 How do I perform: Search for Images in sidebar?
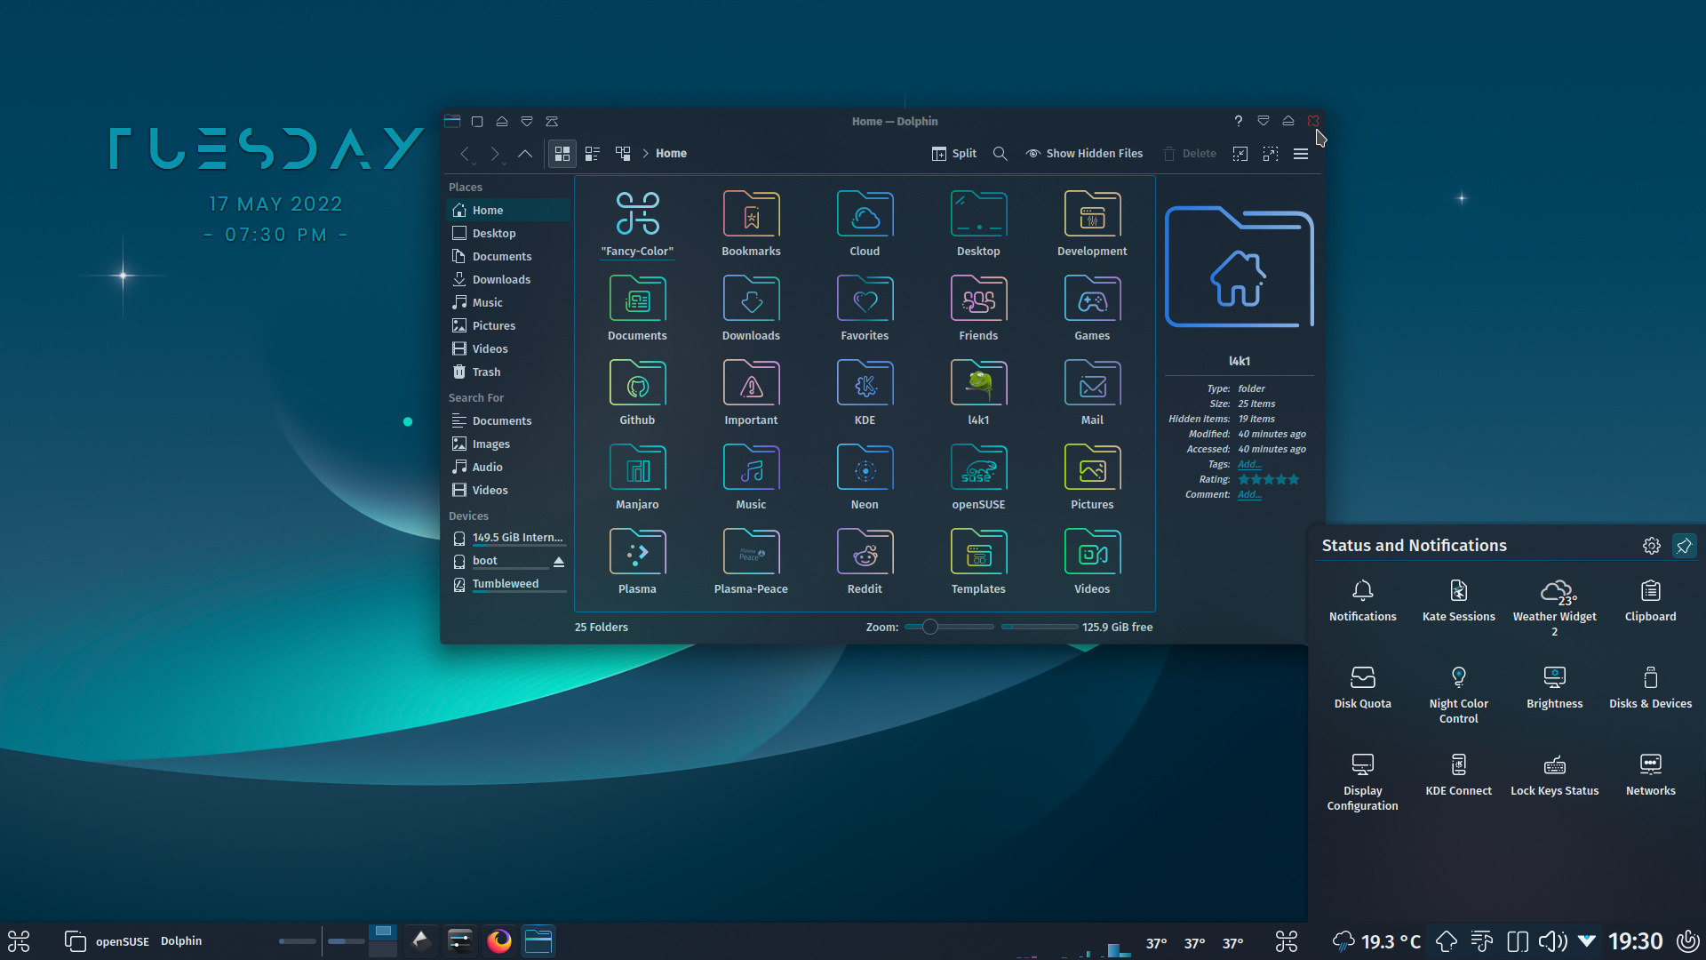tap(507, 444)
